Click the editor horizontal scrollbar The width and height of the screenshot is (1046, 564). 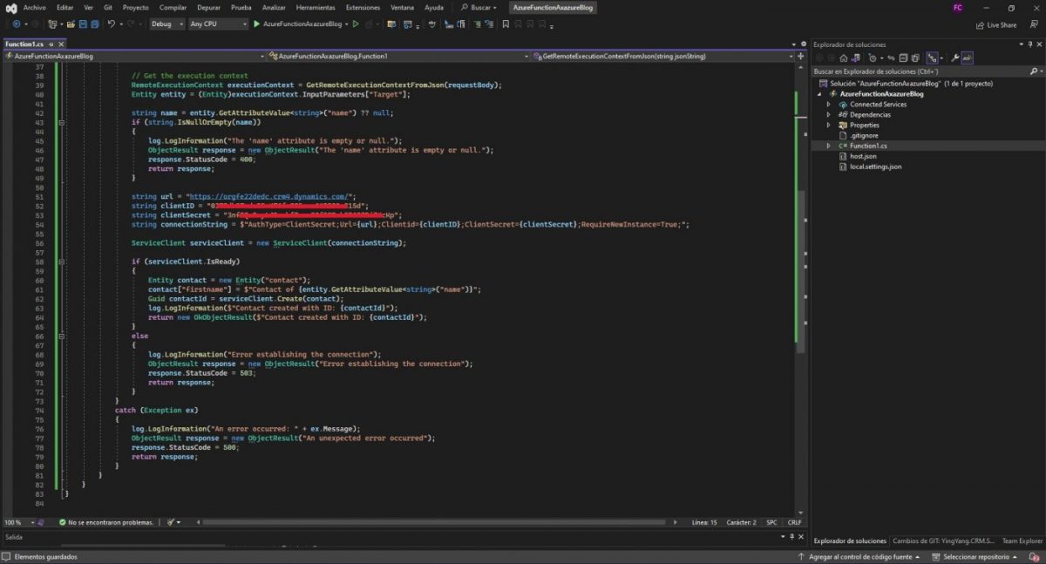click(x=436, y=522)
